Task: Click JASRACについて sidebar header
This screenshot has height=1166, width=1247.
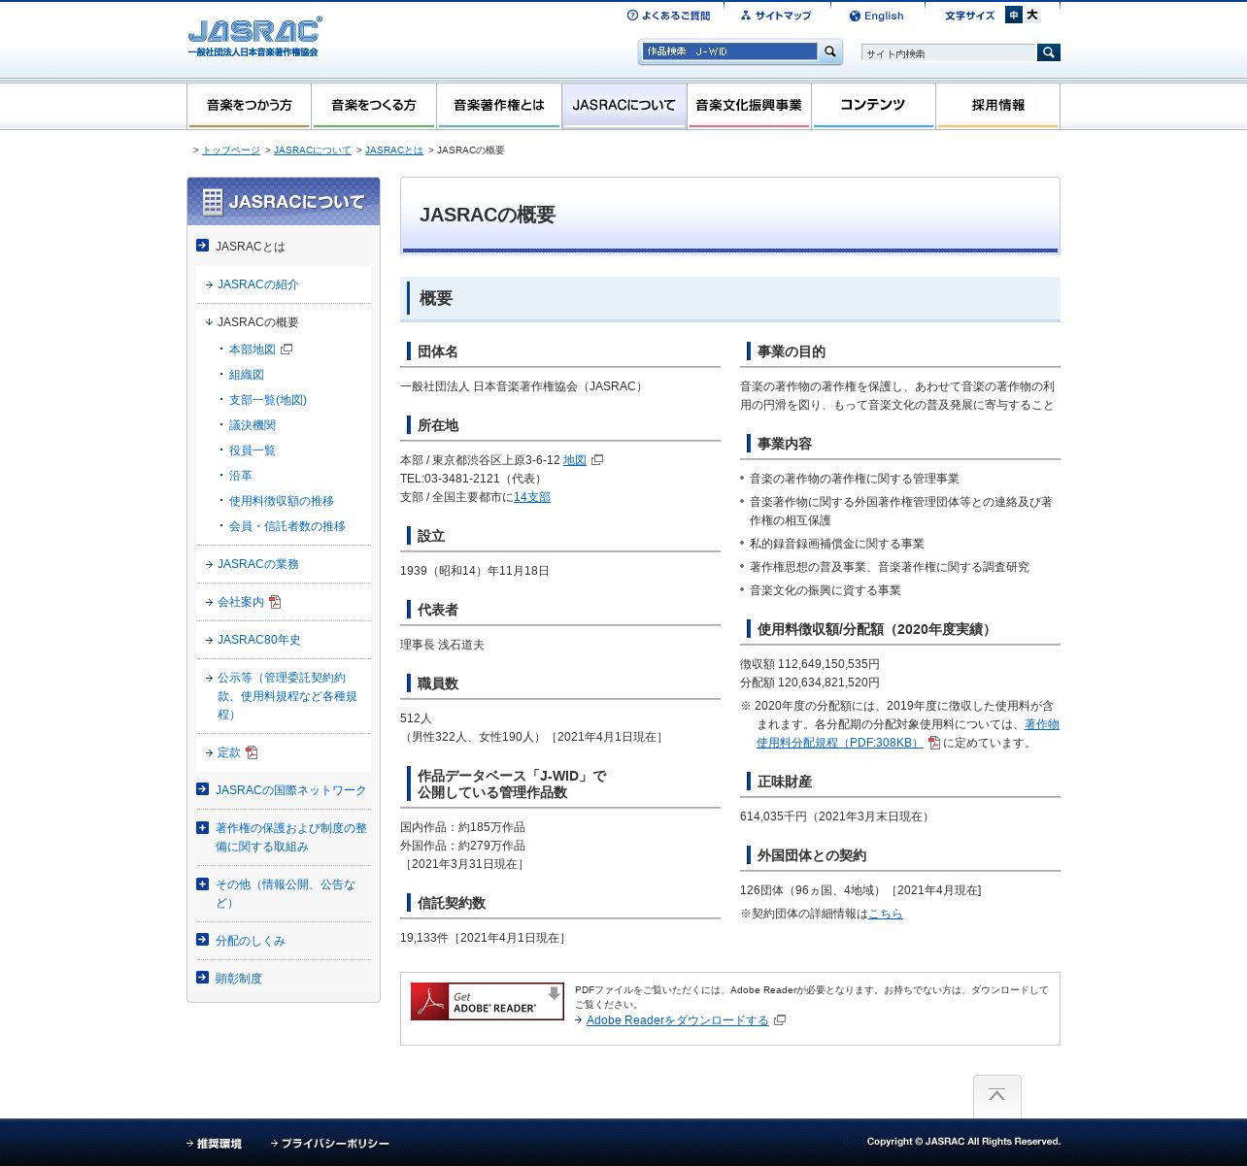Action: [284, 202]
